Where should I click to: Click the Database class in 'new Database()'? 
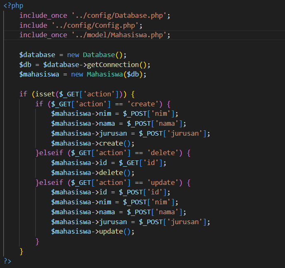click(x=99, y=55)
